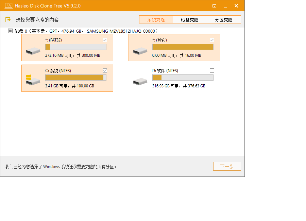
Task: Toggle the 磁盘 0 disk checkbox
Action: click(10, 31)
